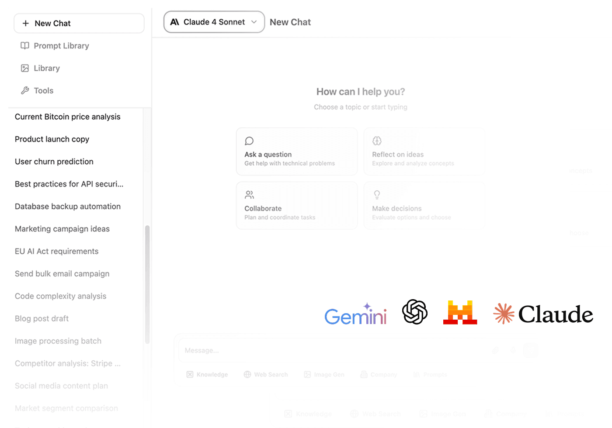
Task: Open the Prompt Library book icon
Action: (x=25, y=45)
